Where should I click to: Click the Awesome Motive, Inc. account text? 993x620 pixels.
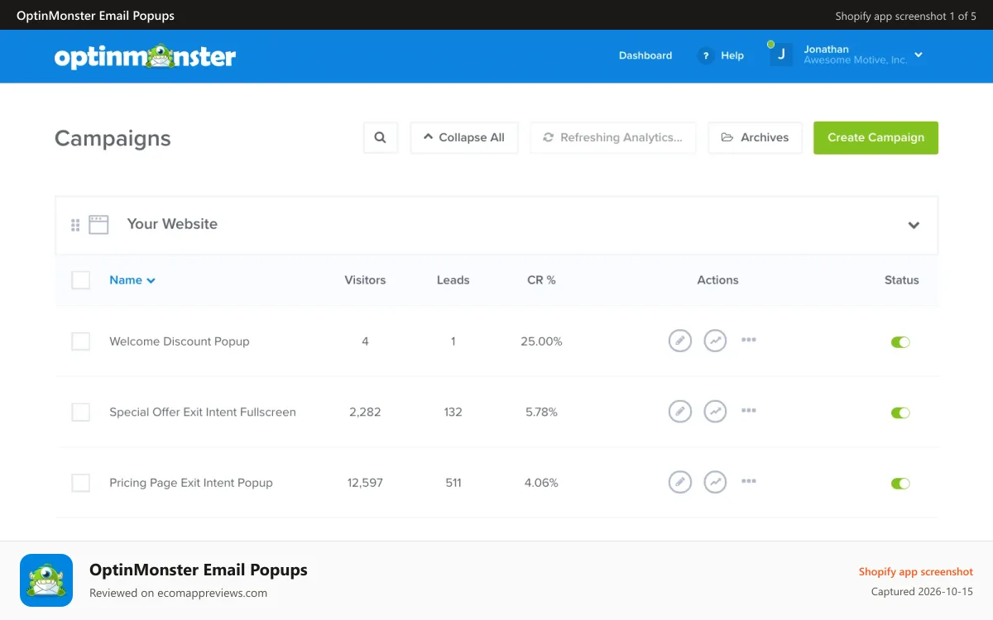click(x=856, y=60)
